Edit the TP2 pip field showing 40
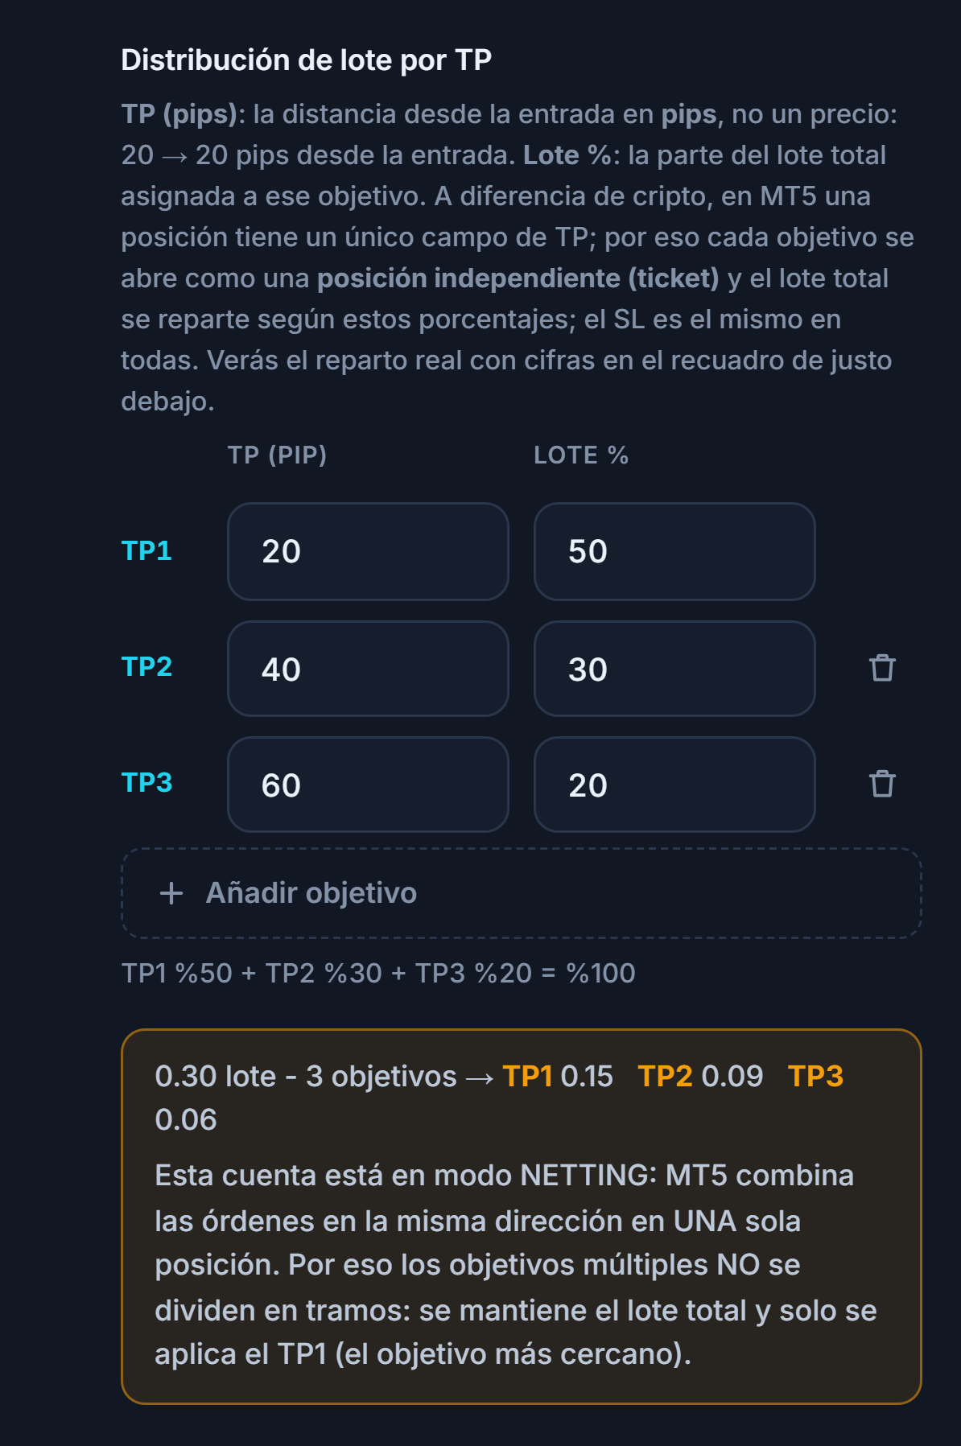 [x=368, y=669]
